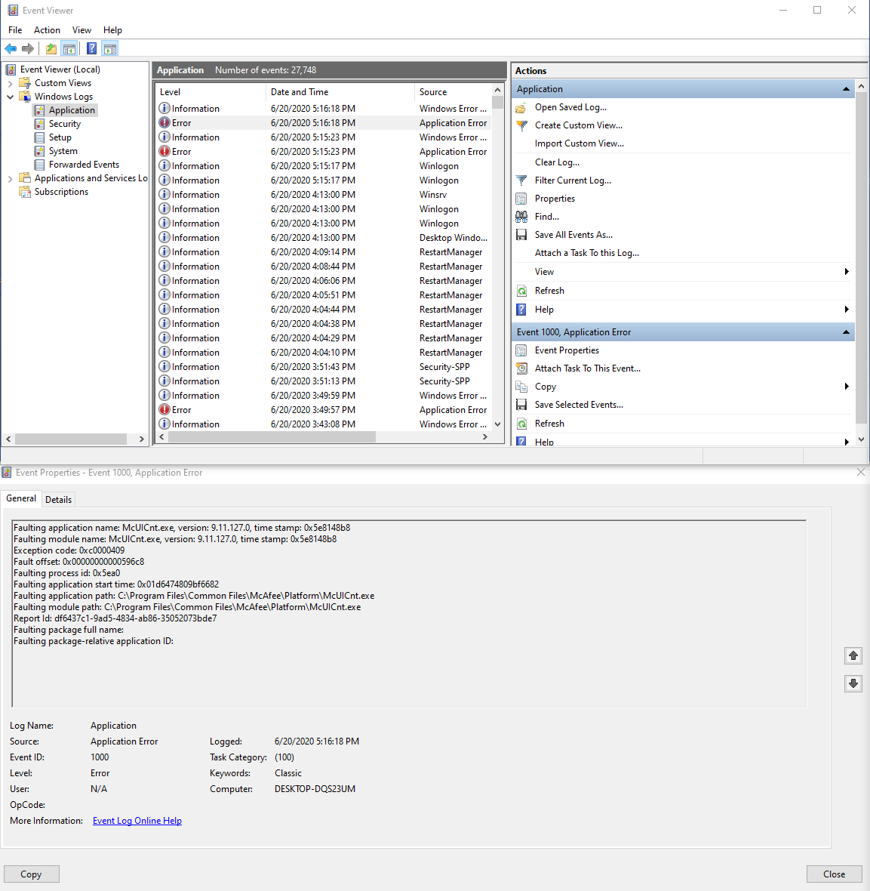Image resolution: width=870 pixels, height=891 pixels.
Task: Collapse the Windows Logs tree node
Action: (11, 97)
